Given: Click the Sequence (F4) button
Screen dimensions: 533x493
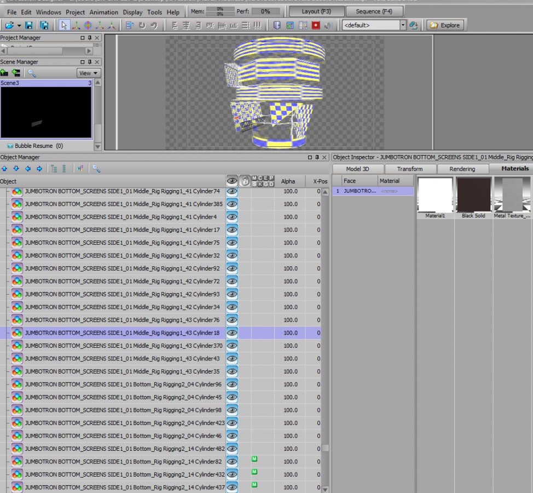Looking at the screenshot, I should (375, 12).
